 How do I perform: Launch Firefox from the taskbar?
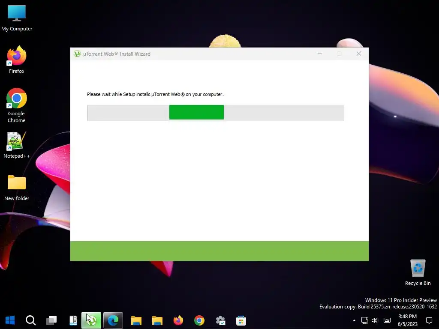pos(178,320)
